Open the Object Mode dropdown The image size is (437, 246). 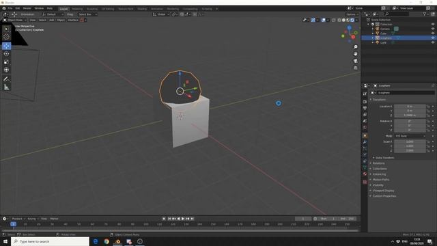(x=15, y=20)
